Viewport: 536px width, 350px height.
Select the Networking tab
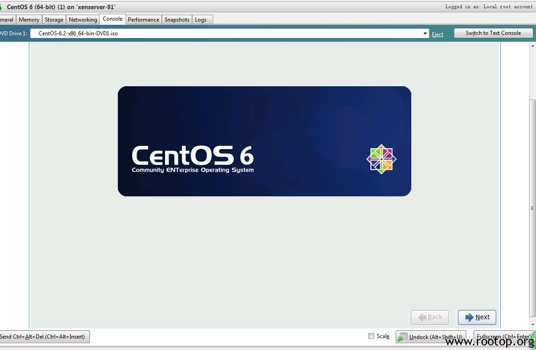83,20
